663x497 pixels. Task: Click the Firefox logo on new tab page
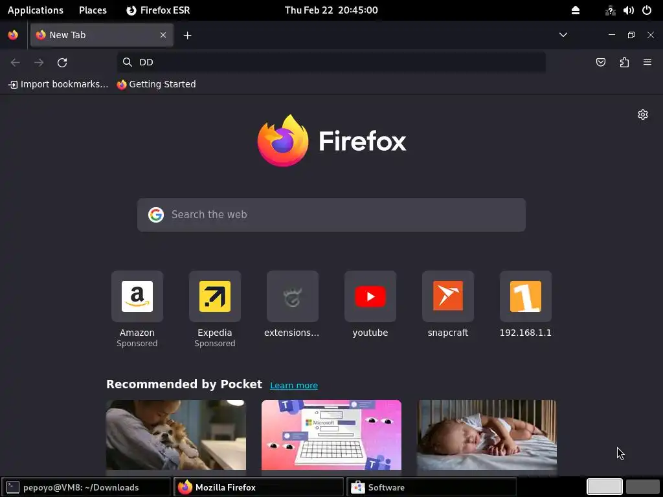(x=331, y=140)
